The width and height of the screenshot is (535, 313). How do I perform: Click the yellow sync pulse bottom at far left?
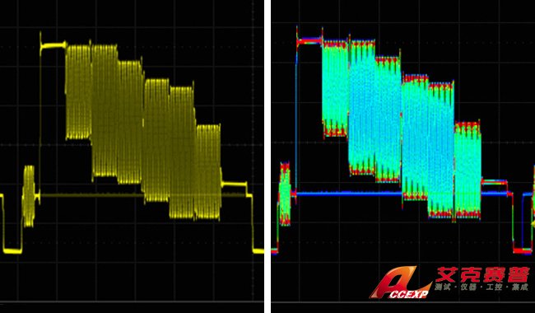(x=12, y=251)
